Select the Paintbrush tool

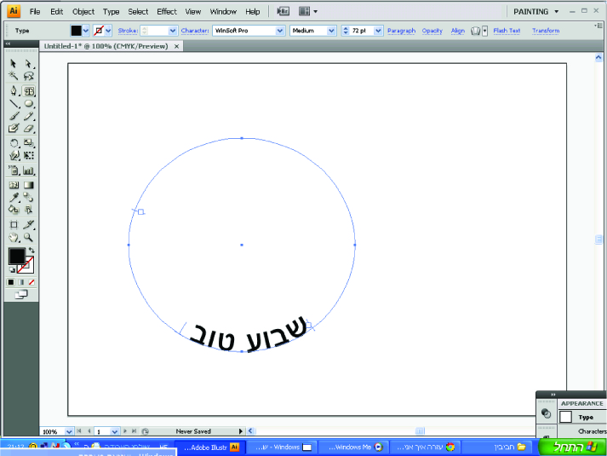(14, 116)
